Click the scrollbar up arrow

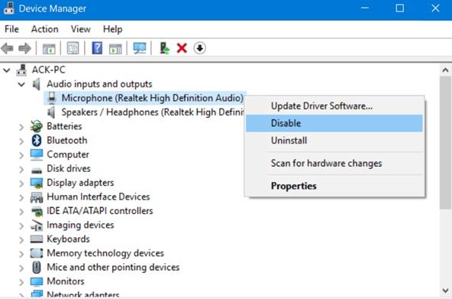point(445,70)
